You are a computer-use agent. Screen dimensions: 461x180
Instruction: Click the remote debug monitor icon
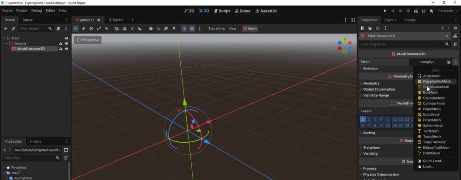[x=408, y=11]
